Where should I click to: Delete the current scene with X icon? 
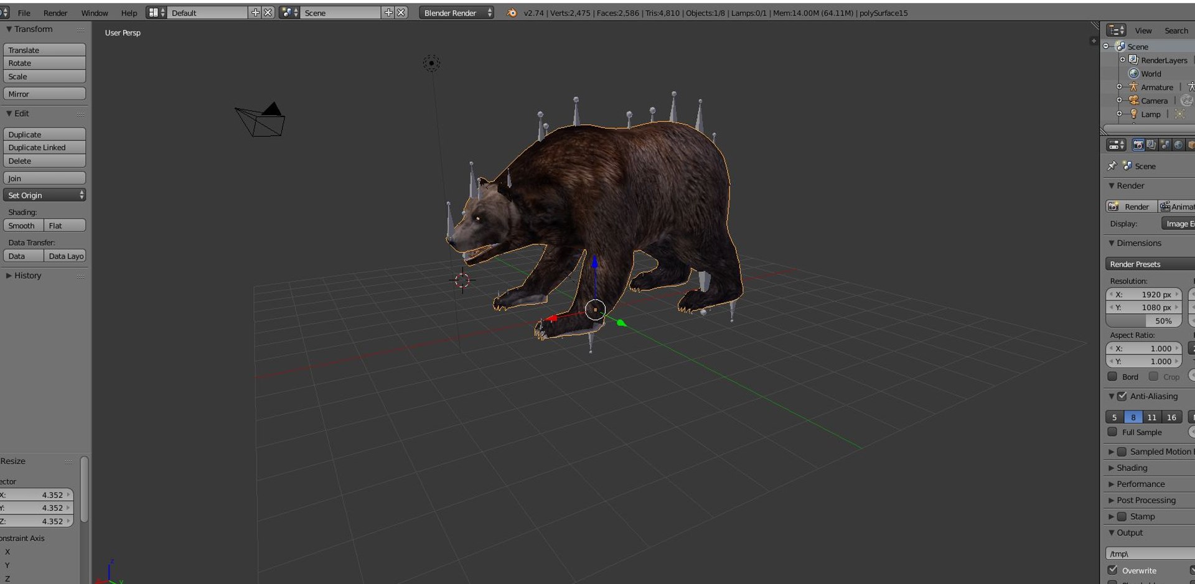[401, 12]
